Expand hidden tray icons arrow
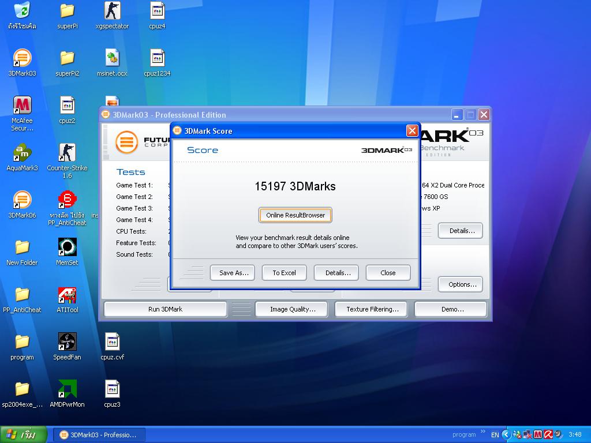Image resolution: width=591 pixels, height=443 pixels. coord(506,435)
